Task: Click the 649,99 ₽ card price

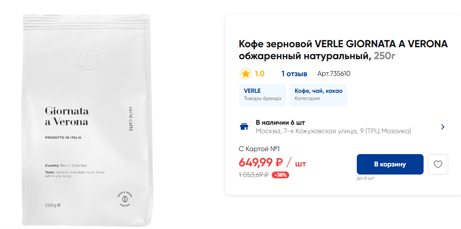Action: point(261,163)
